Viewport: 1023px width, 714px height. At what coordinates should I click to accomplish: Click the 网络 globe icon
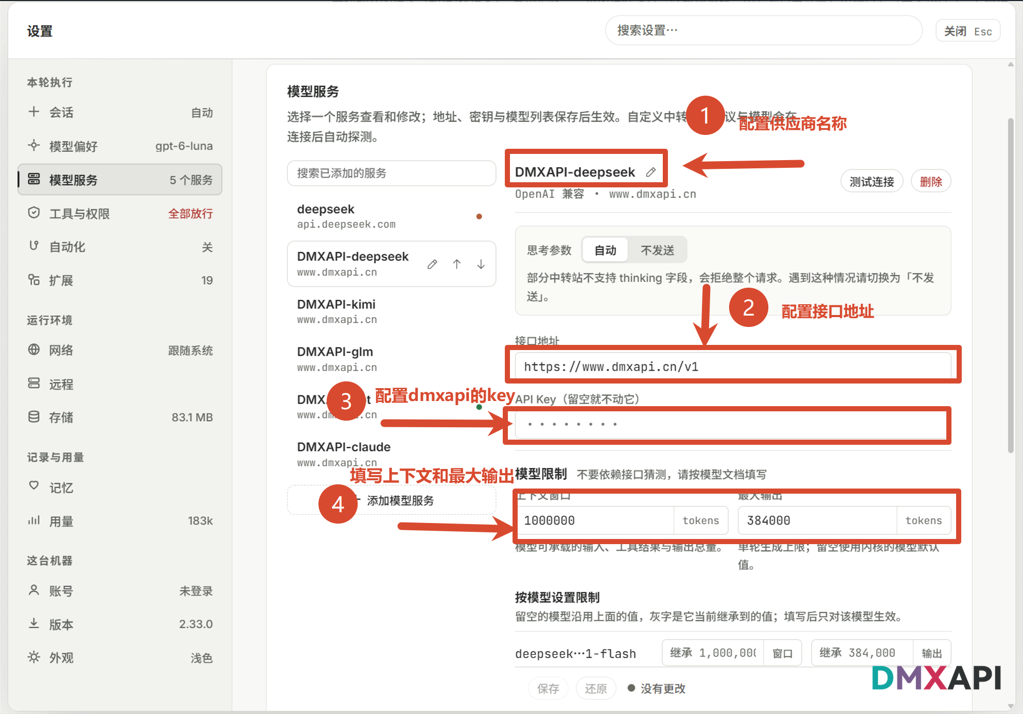point(34,350)
